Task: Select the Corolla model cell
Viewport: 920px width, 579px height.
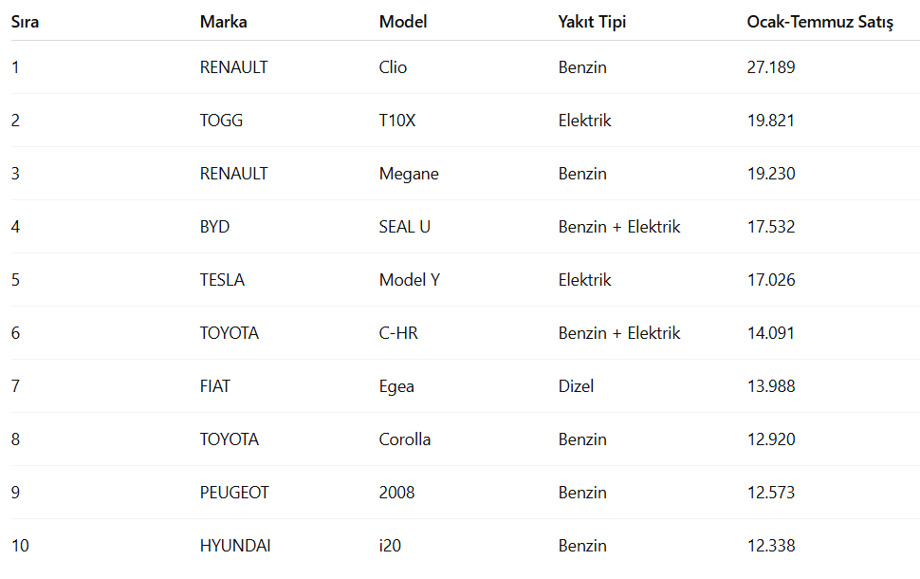Action: [405, 439]
